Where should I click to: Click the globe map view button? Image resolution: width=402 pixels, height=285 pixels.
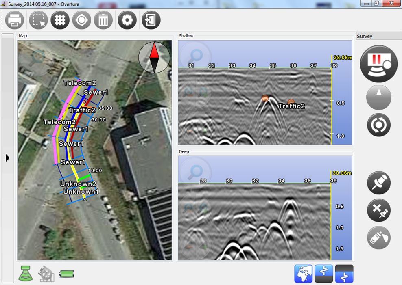pos(304,274)
